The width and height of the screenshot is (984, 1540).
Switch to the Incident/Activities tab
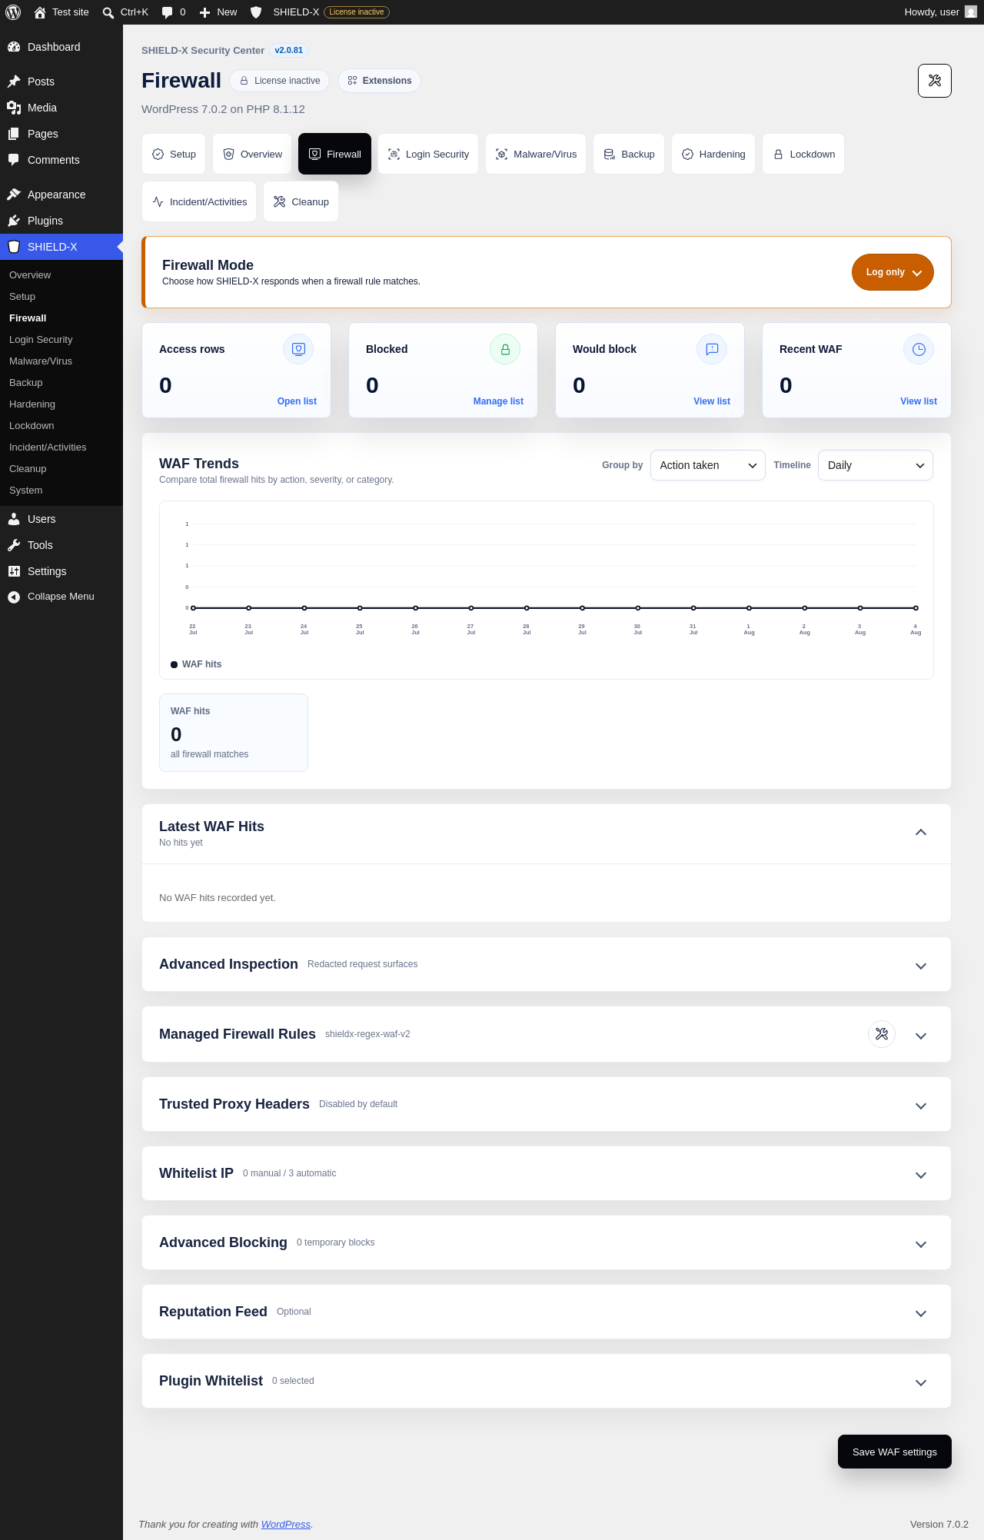tap(199, 201)
